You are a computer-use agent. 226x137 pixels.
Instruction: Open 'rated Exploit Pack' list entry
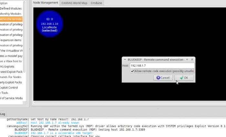pyautogui.click(x=11, y=72)
